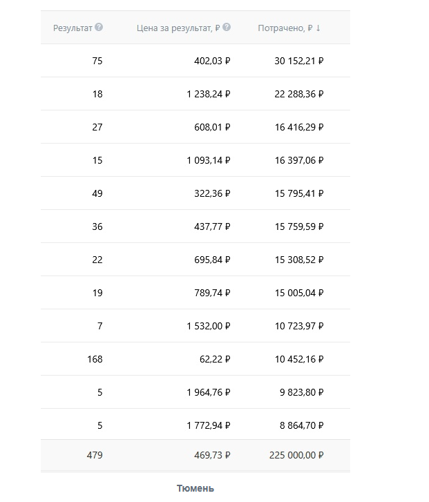Select the result cell showing 75
This screenshot has width=429, height=502.
pyautogui.click(x=97, y=61)
